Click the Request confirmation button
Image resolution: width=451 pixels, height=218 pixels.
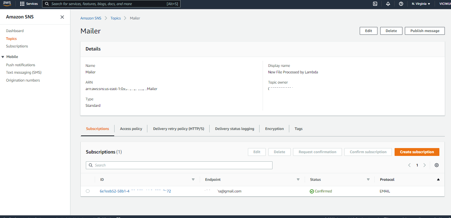coord(317,152)
